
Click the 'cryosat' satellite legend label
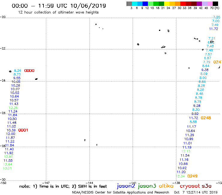(190, 186)
